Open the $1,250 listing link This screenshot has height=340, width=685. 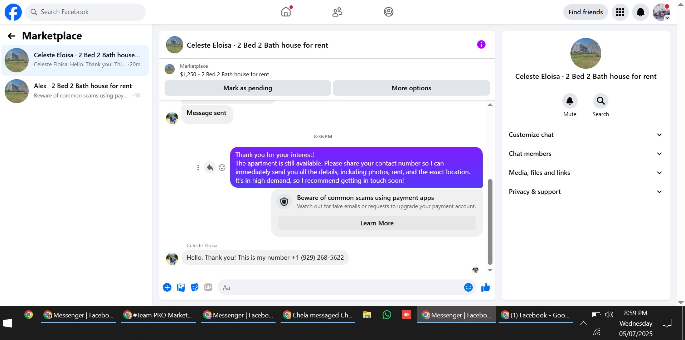224,75
